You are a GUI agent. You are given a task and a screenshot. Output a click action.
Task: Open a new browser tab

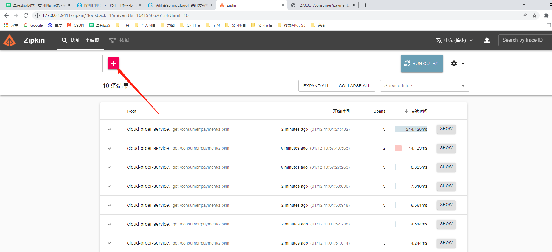point(365,5)
